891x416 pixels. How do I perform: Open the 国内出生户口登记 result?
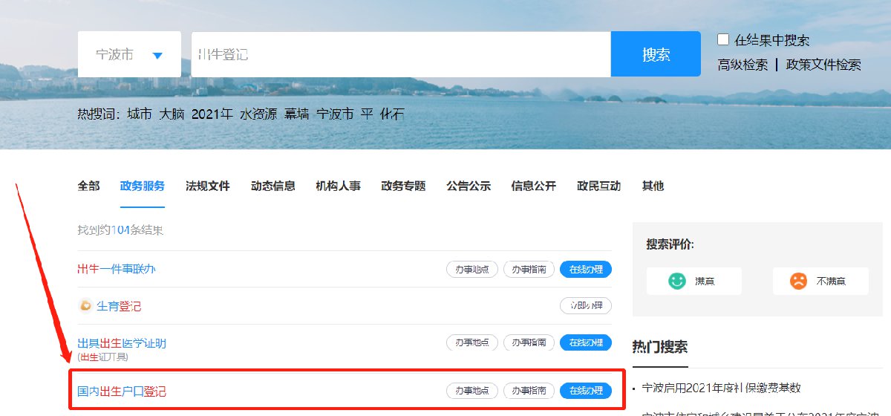pos(122,391)
